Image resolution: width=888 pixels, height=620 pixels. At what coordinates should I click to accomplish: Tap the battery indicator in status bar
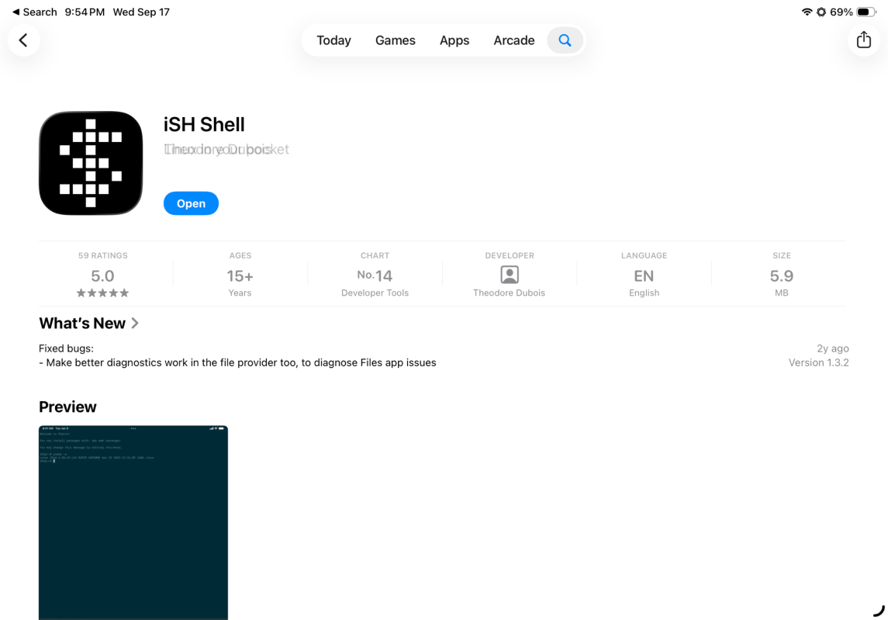tap(866, 12)
